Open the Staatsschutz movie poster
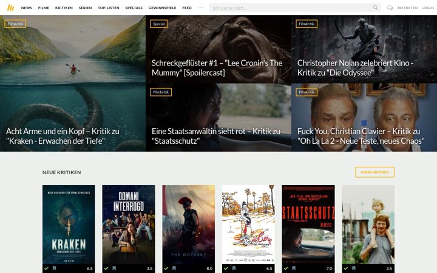 308,224
